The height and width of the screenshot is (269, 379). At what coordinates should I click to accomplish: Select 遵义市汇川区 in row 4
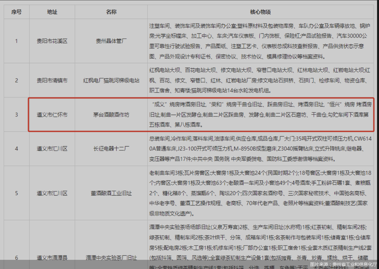click(52, 149)
